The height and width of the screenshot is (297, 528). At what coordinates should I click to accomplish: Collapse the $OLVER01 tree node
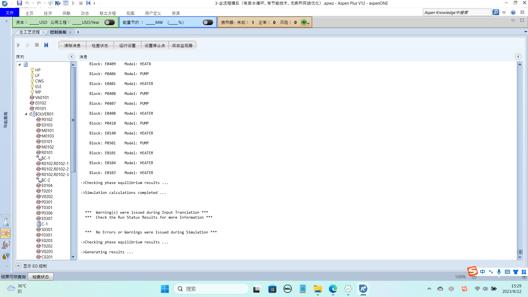coord(26,114)
